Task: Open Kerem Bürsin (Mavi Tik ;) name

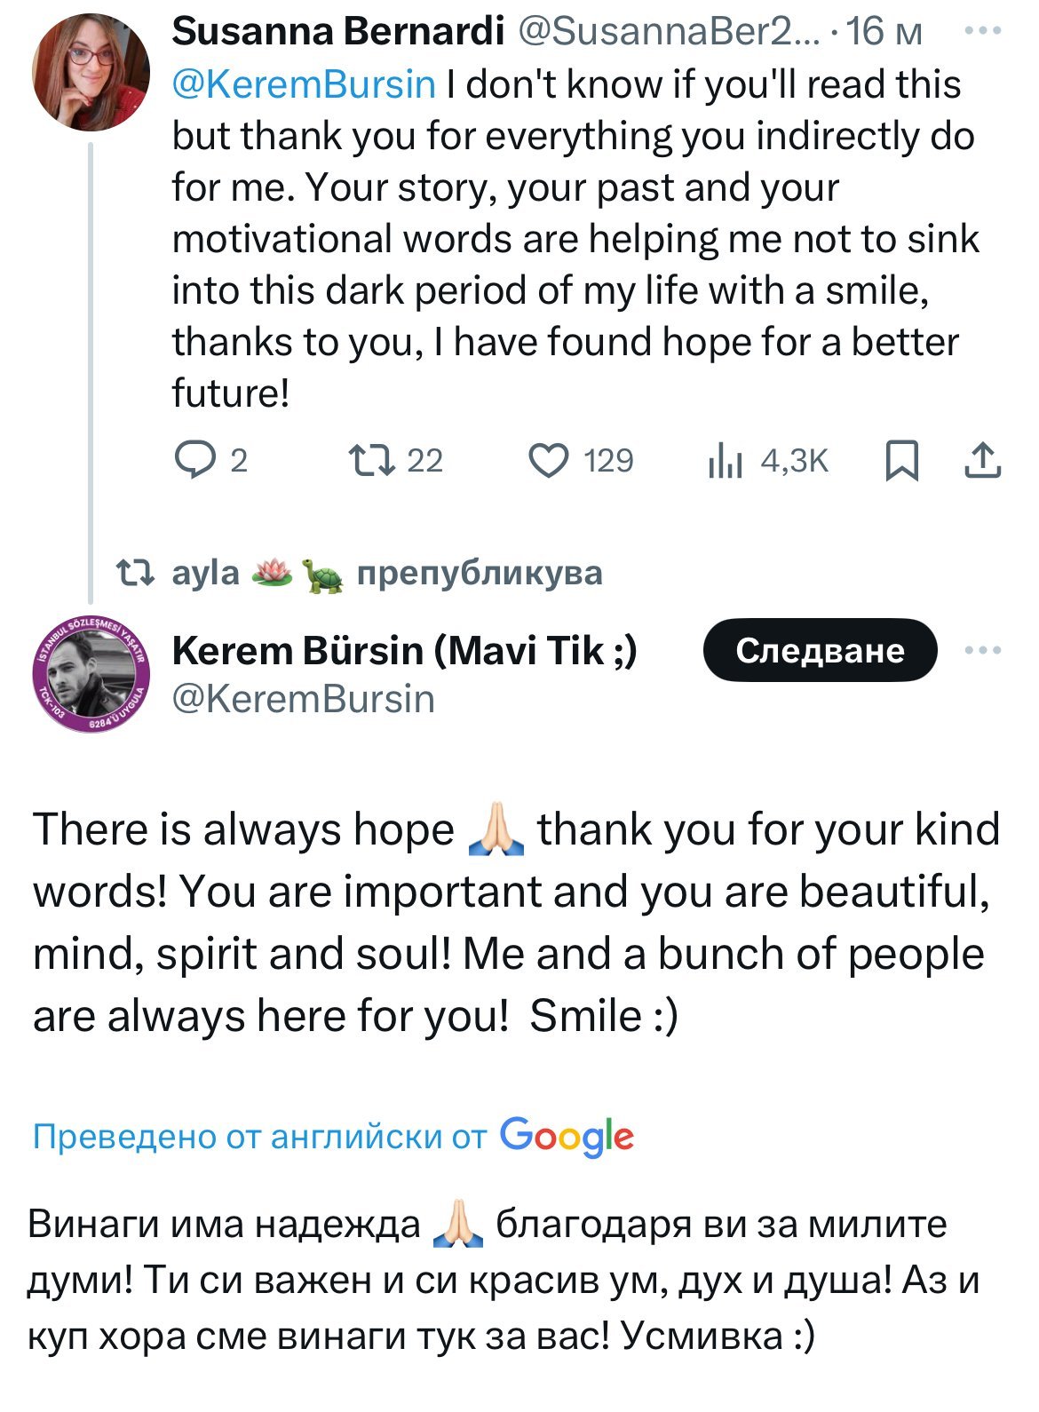Action: 404,651
